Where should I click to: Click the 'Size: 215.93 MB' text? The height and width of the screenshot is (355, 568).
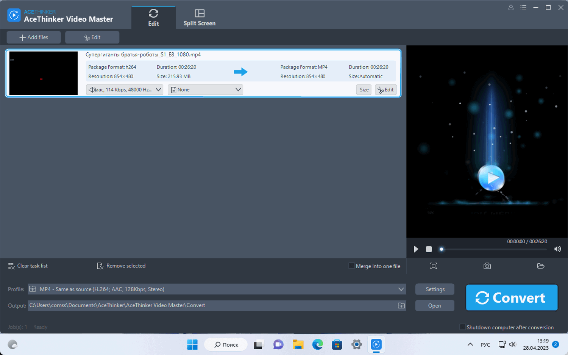tap(173, 77)
